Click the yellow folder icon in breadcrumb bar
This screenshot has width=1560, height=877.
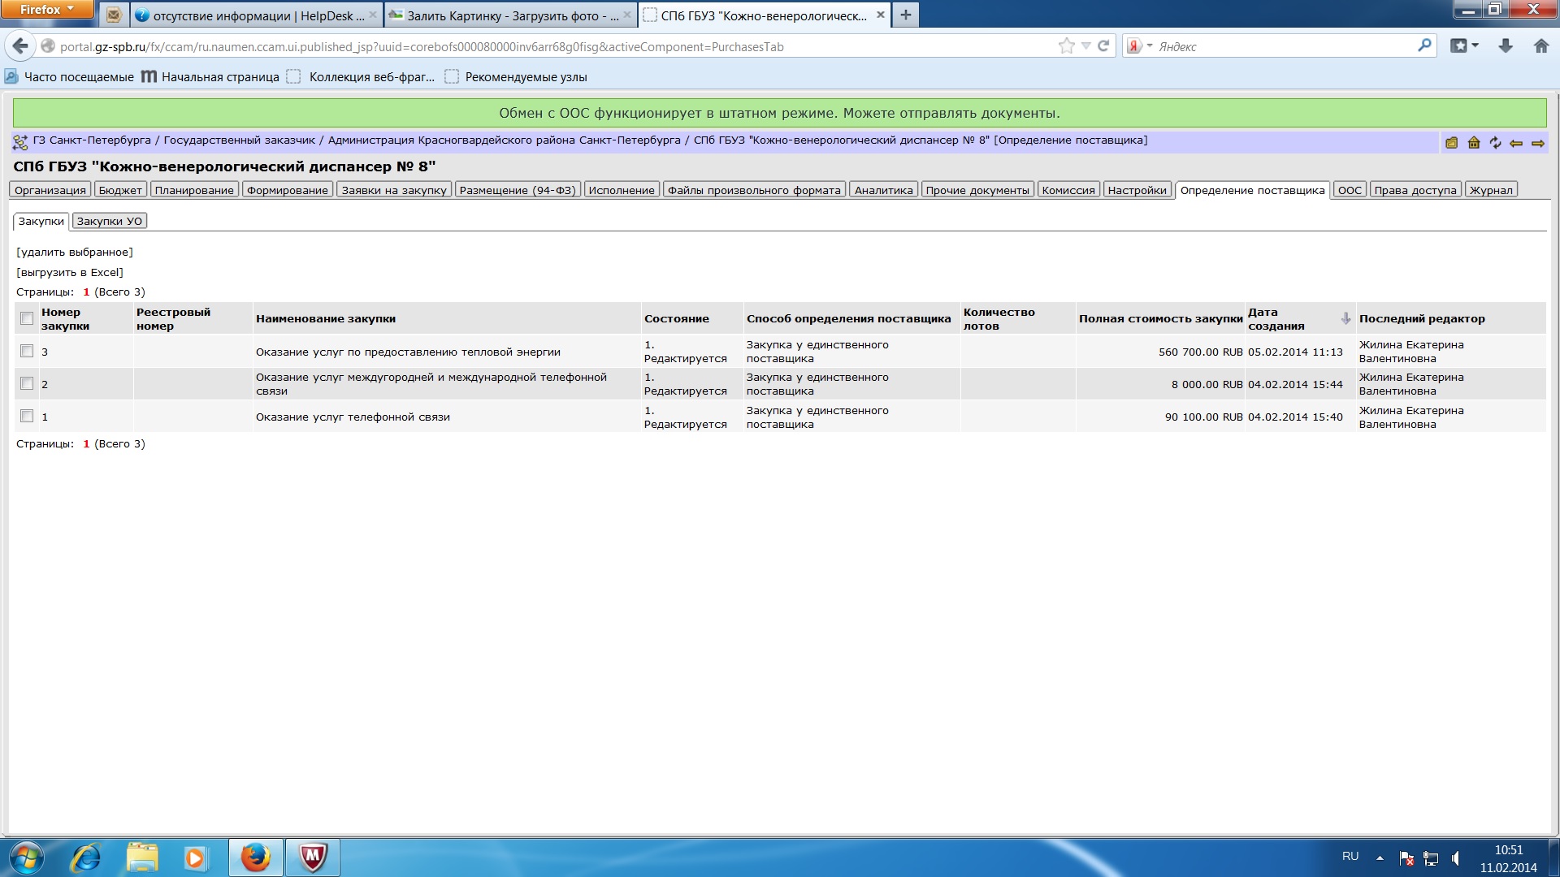(1451, 143)
